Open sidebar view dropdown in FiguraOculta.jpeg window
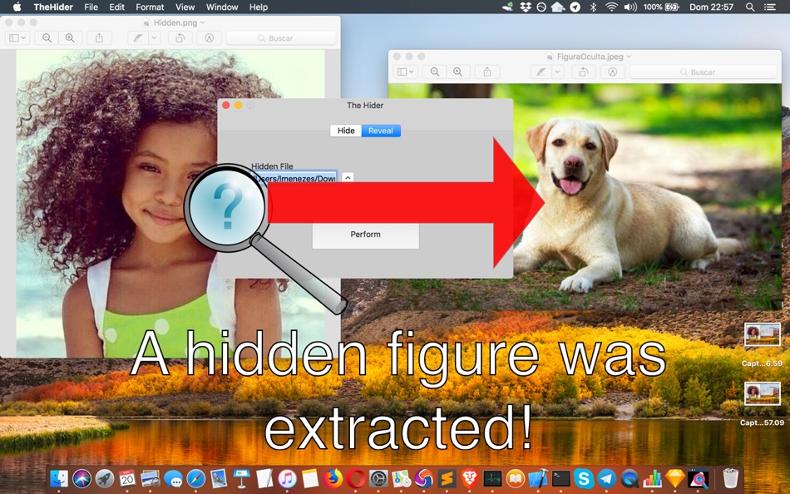 click(406, 72)
